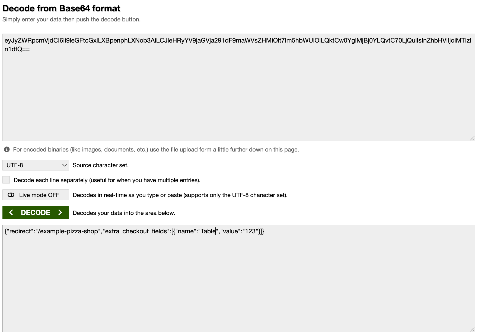This screenshot has width=478, height=335.
Task: Click the decoded output box resize handle
Action: coord(472,329)
